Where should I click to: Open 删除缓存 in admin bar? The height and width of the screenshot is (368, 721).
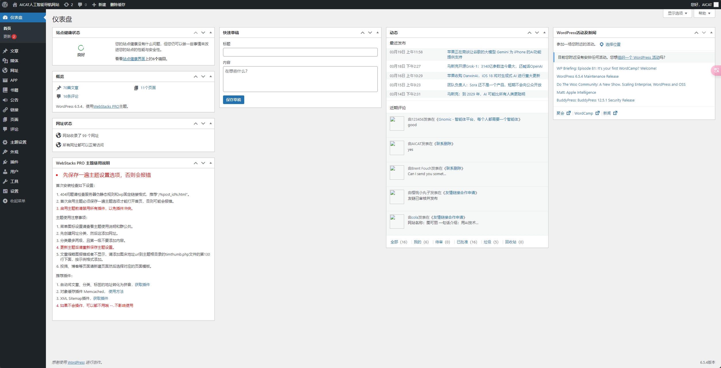click(118, 5)
